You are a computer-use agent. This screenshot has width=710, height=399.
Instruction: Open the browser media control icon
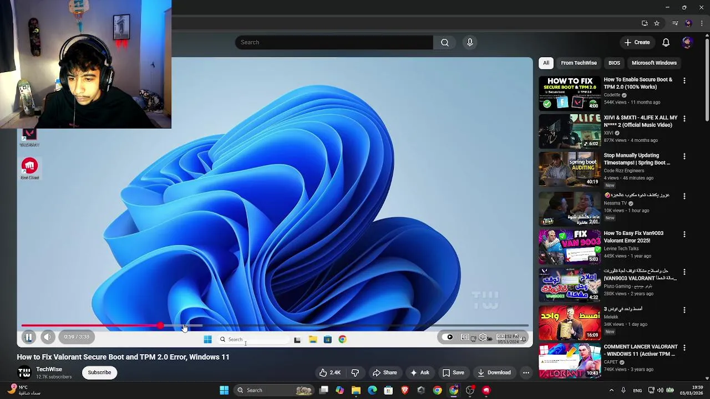coord(675,23)
